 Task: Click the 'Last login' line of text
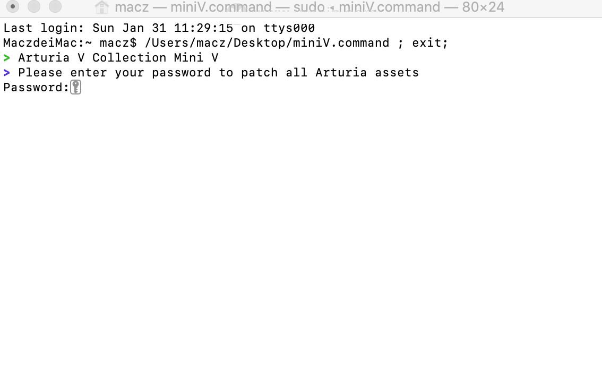pos(159,28)
